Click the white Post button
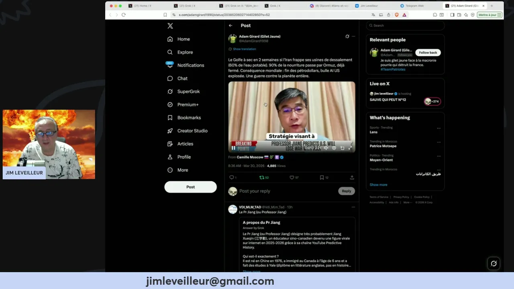This screenshot has width=514, height=289. [190, 187]
